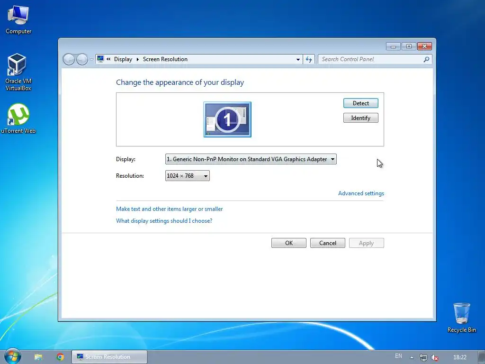The height and width of the screenshot is (364, 485).
Task: Launch Windows Explorer from the taskbar
Action: point(38,357)
